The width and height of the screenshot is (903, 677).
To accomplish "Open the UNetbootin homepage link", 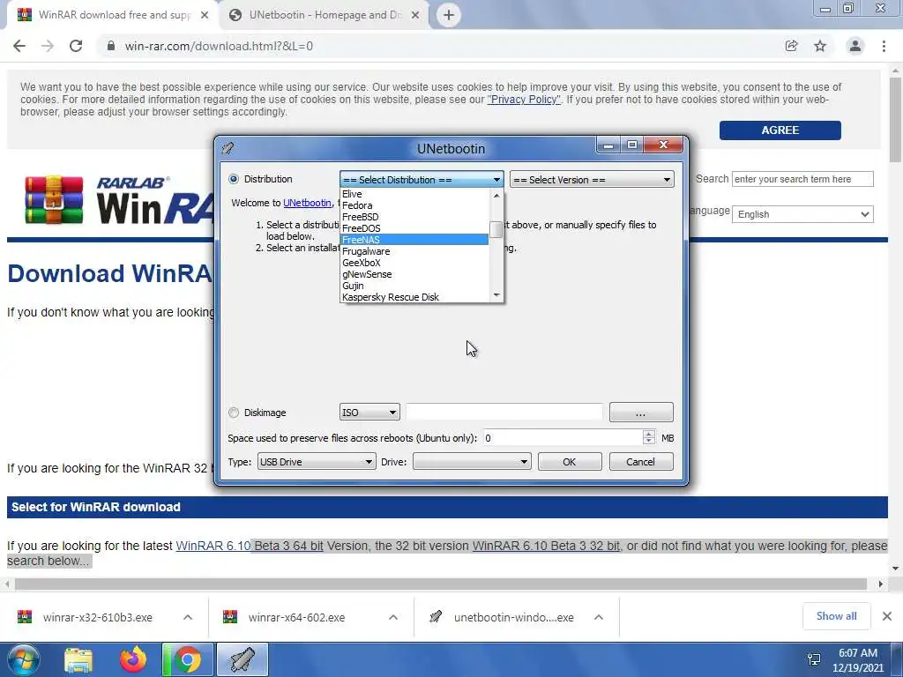I will click(x=307, y=203).
